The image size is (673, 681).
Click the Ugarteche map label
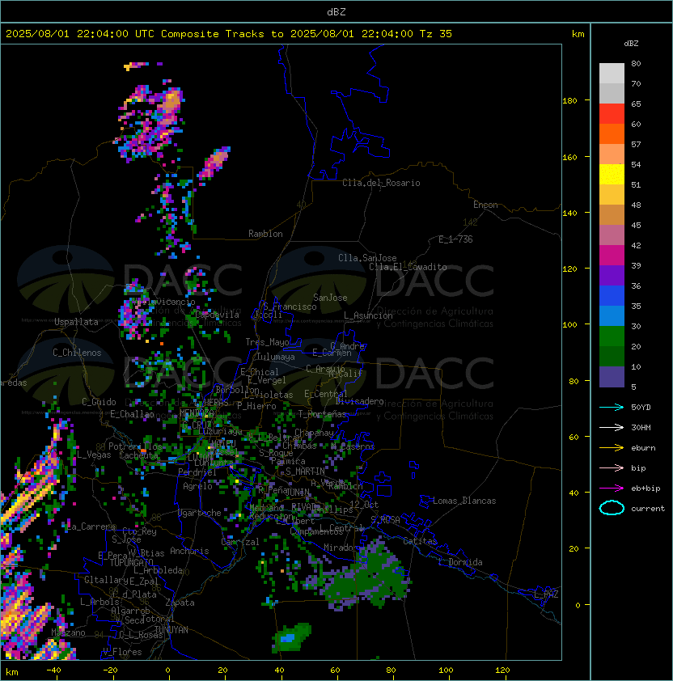(200, 513)
